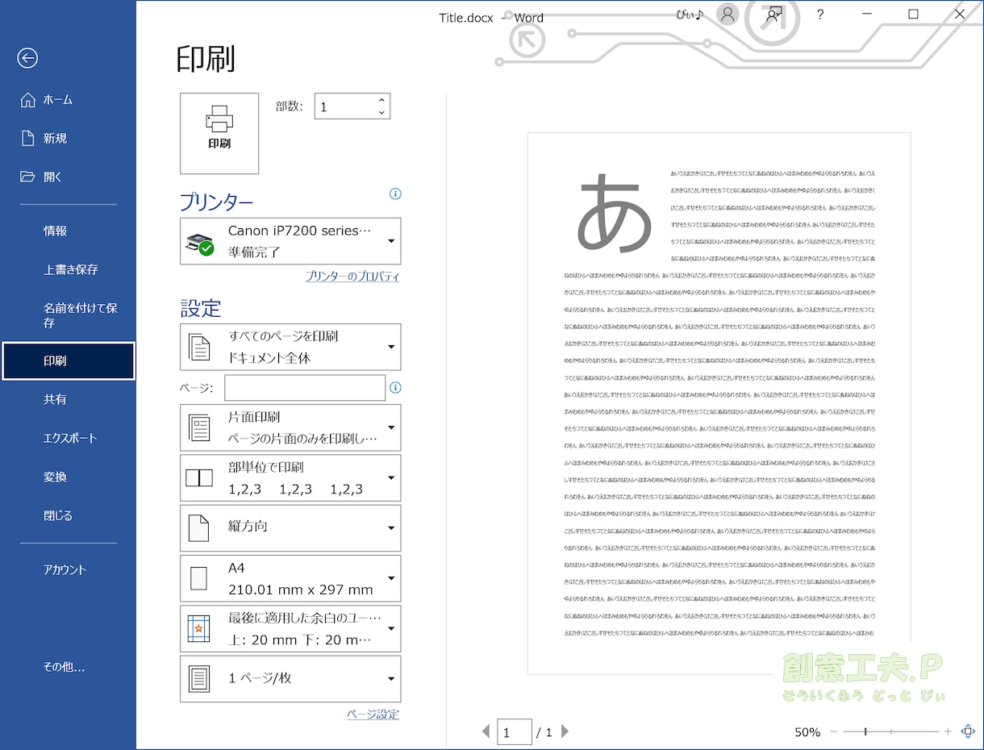Image resolution: width=984 pixels, height=750 pixels.
Task: Click the zoom in plus button
Action: (948, 731)
